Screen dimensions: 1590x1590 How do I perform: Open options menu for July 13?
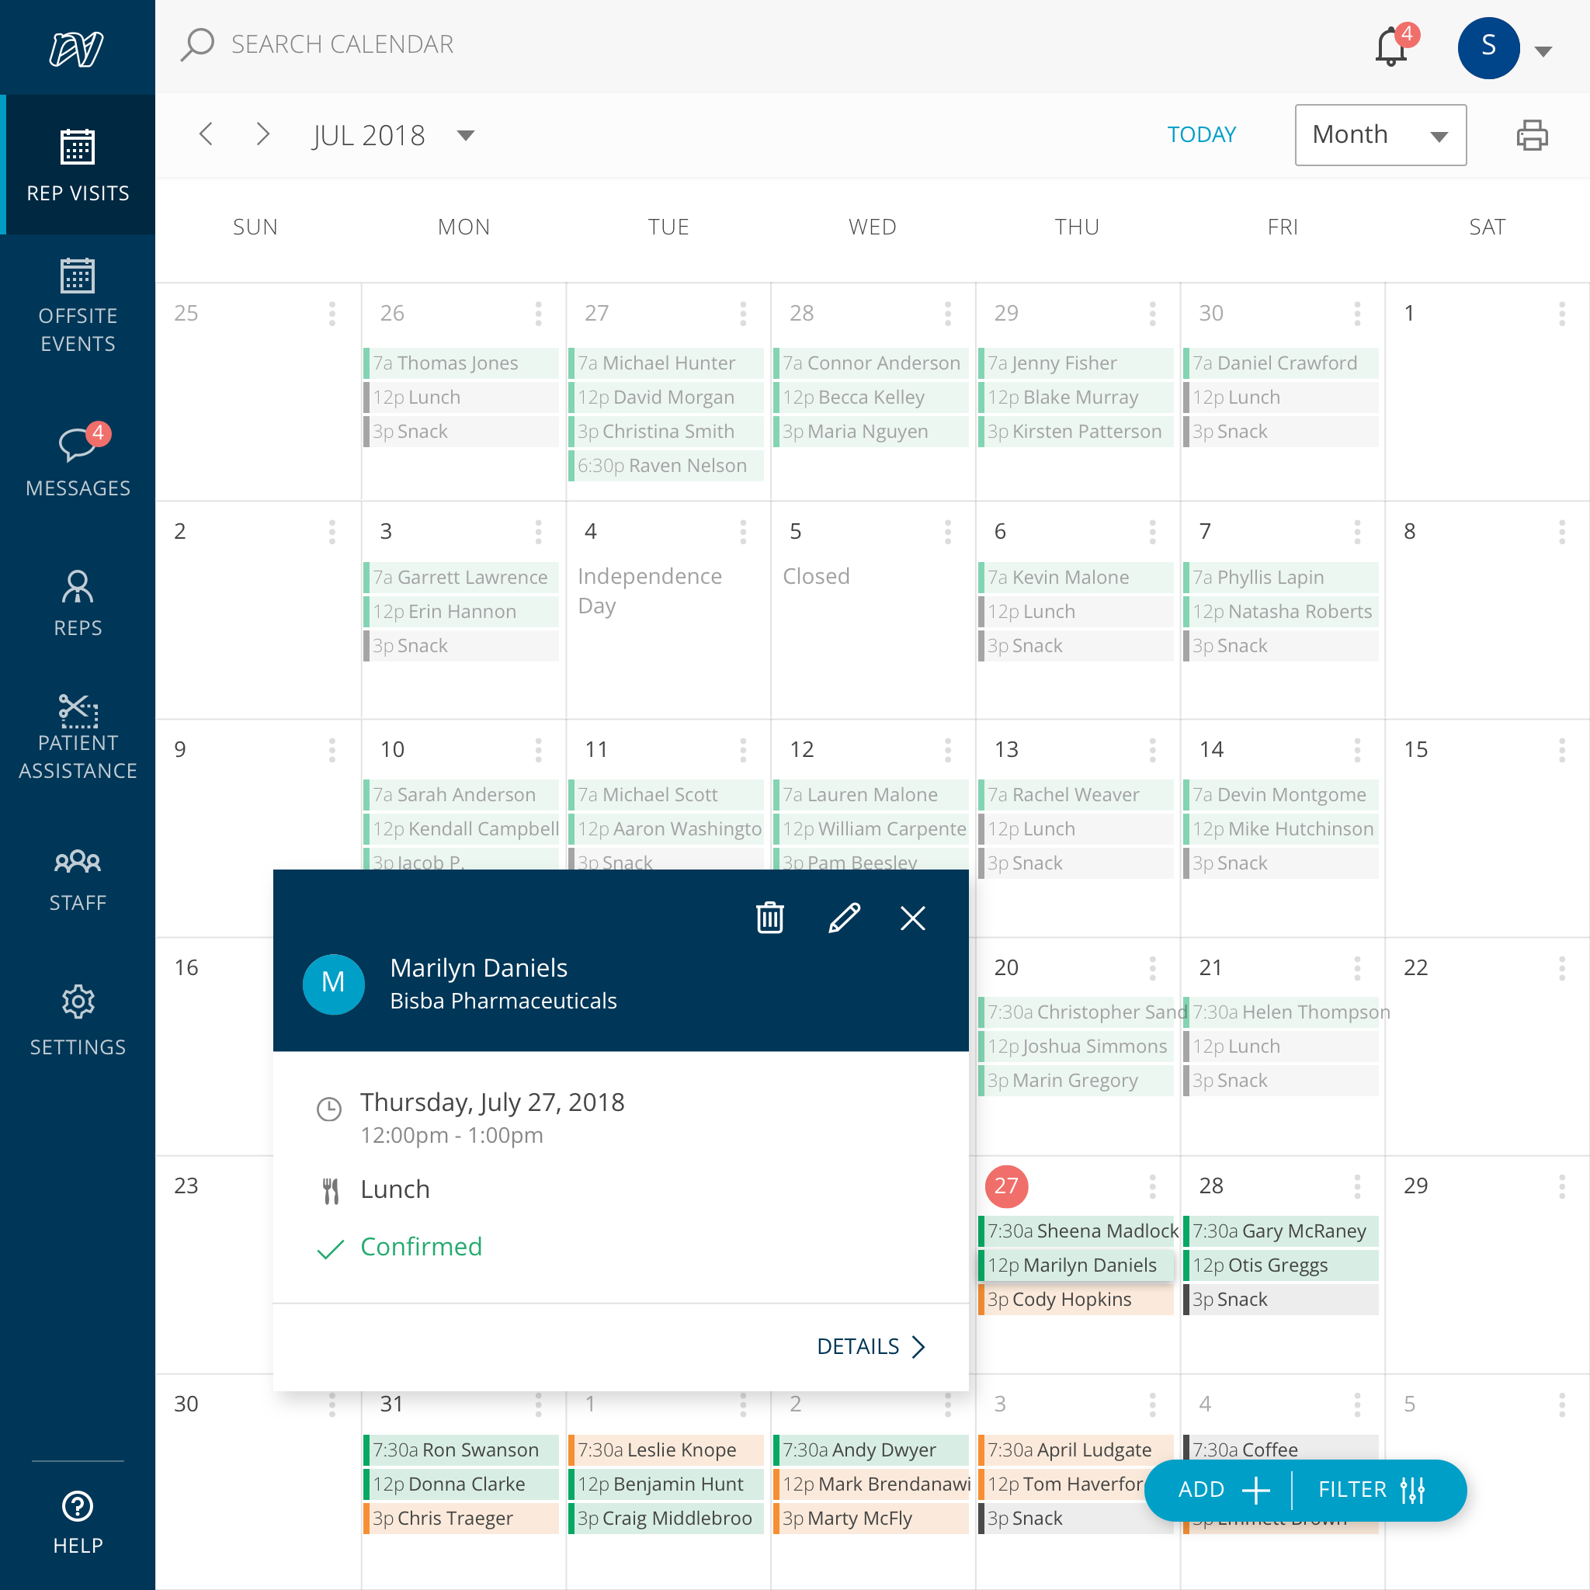pyautogui.click(x=1152, y=750)
